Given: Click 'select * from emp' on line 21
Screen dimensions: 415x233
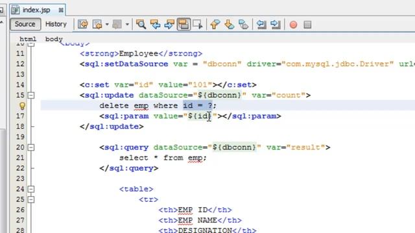Looking at the screenshot, I should pyautogui.click(x=161, y=158).
